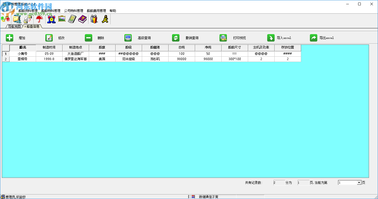The image size is (378, 199).
Task: Click the 修改 edit pencil icon
Action: pyautogui.click(x=49, y=38)
